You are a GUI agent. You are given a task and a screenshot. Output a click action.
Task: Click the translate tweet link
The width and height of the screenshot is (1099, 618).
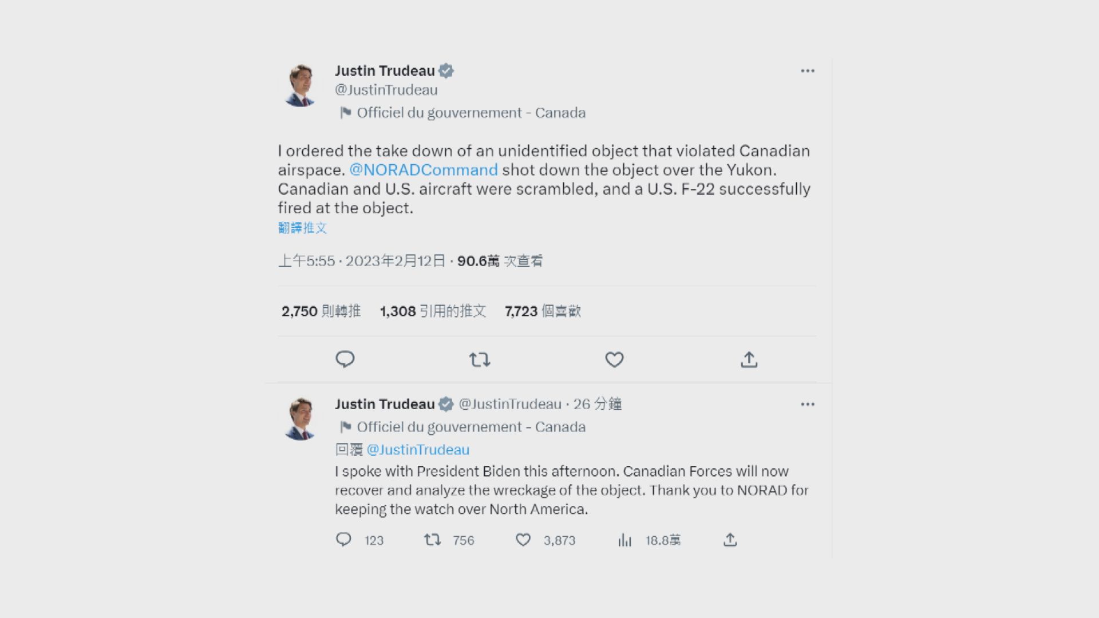pyautogui.click(x=302, y=228)
